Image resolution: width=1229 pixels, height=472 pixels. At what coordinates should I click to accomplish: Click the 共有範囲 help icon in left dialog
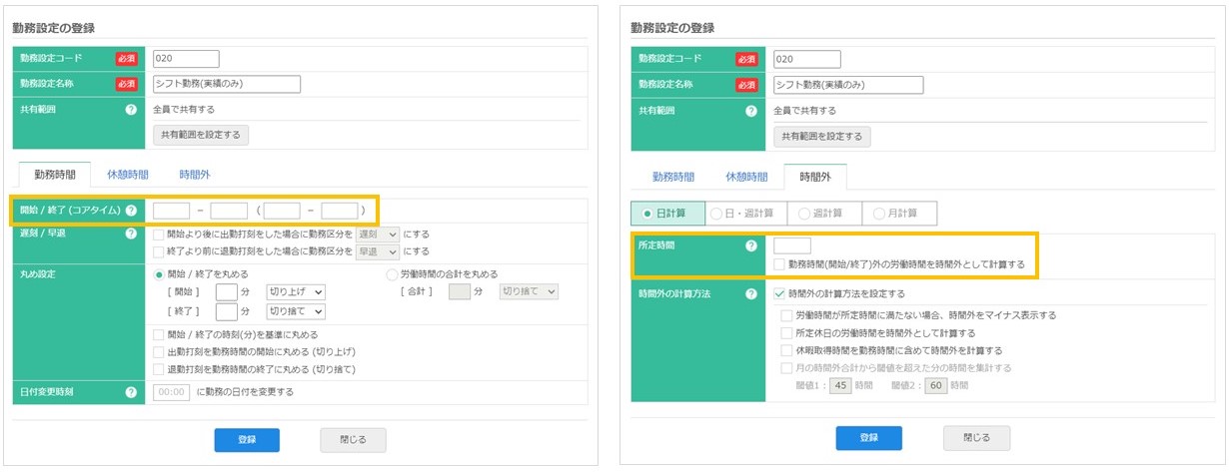pos(131,110)
